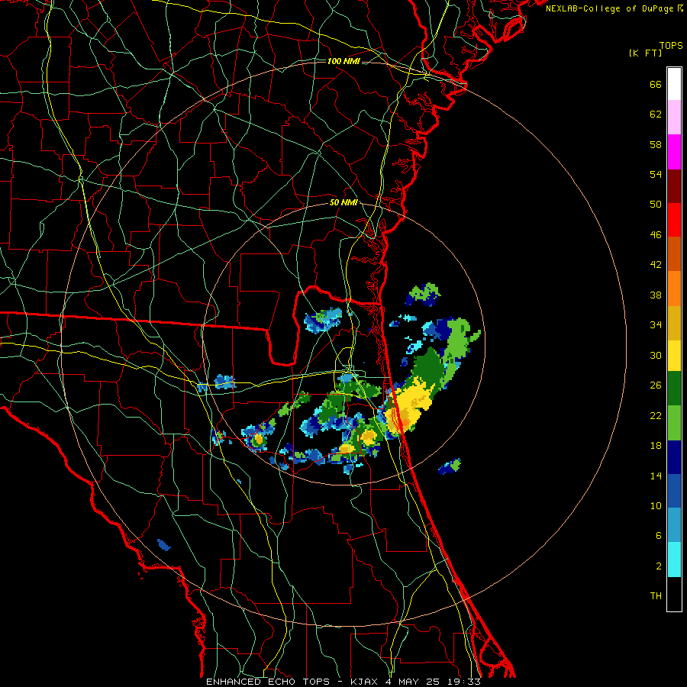Click the legend value 54
This screenshot has height=687, width=687.
656,174
